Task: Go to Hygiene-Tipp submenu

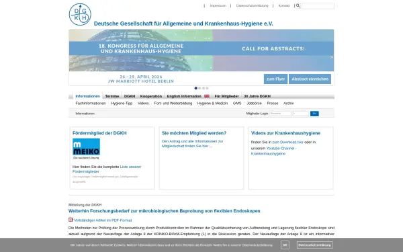Action: pyautogui.click(x=122, y=103)
